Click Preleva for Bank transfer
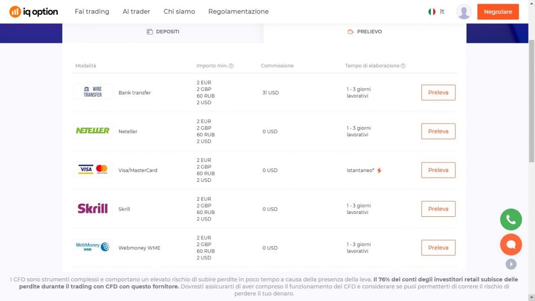The height and width of the screenshot is (301, 535). click(x=438, y=93)
